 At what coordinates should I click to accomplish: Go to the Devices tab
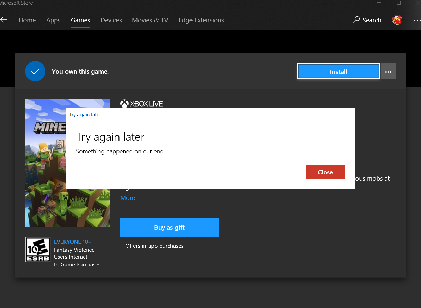tap(111, 20)
